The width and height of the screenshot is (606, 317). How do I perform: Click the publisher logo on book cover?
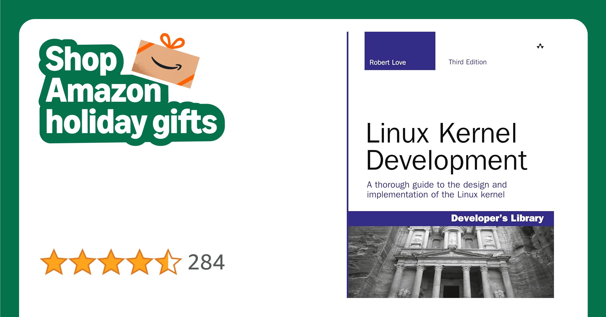(540, 46)
